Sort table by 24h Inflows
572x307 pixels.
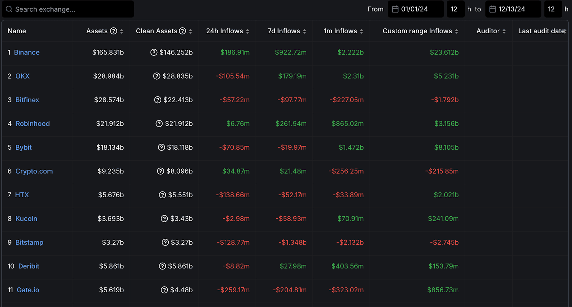[247, 31]
